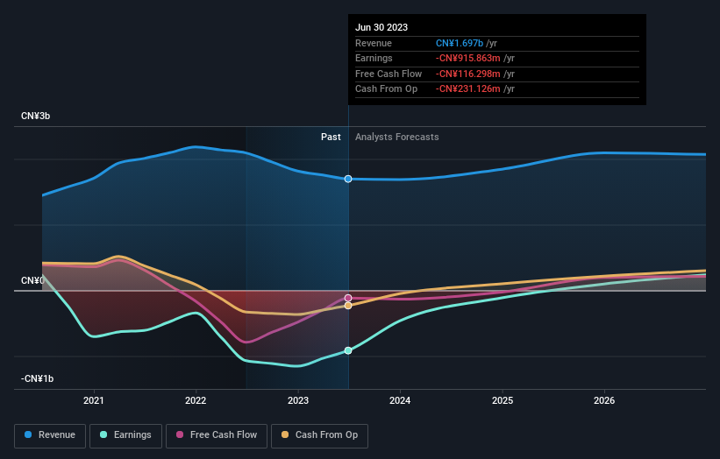Click the Earnings row label in tooltip
Screen dimensions: 720x459
(x=374, y=58)
